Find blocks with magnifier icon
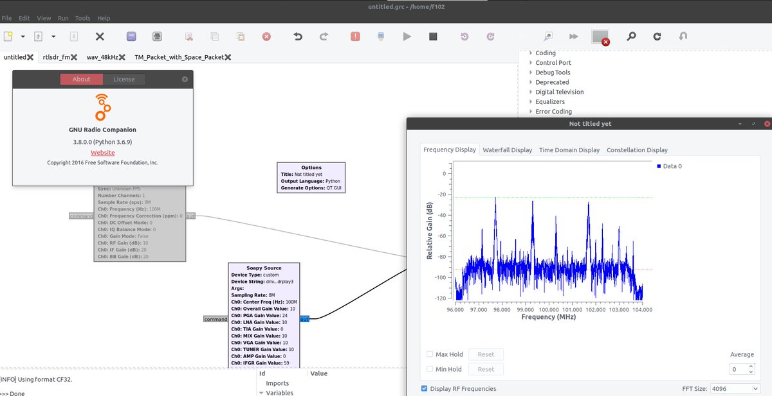The image size is (772, 396). click(x=631, y=37)
